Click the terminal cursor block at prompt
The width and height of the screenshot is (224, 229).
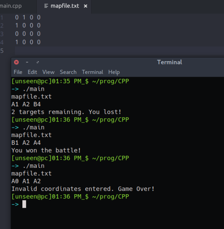click(x=24, y=204)
